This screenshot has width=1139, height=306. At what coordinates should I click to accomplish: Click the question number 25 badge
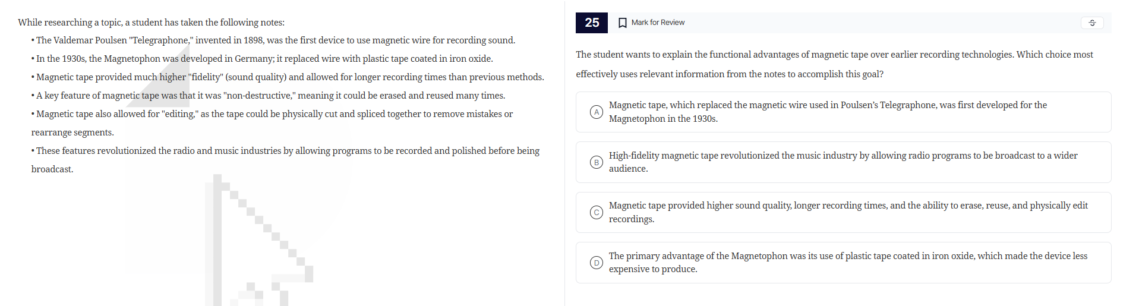click(x=591, y=23)
